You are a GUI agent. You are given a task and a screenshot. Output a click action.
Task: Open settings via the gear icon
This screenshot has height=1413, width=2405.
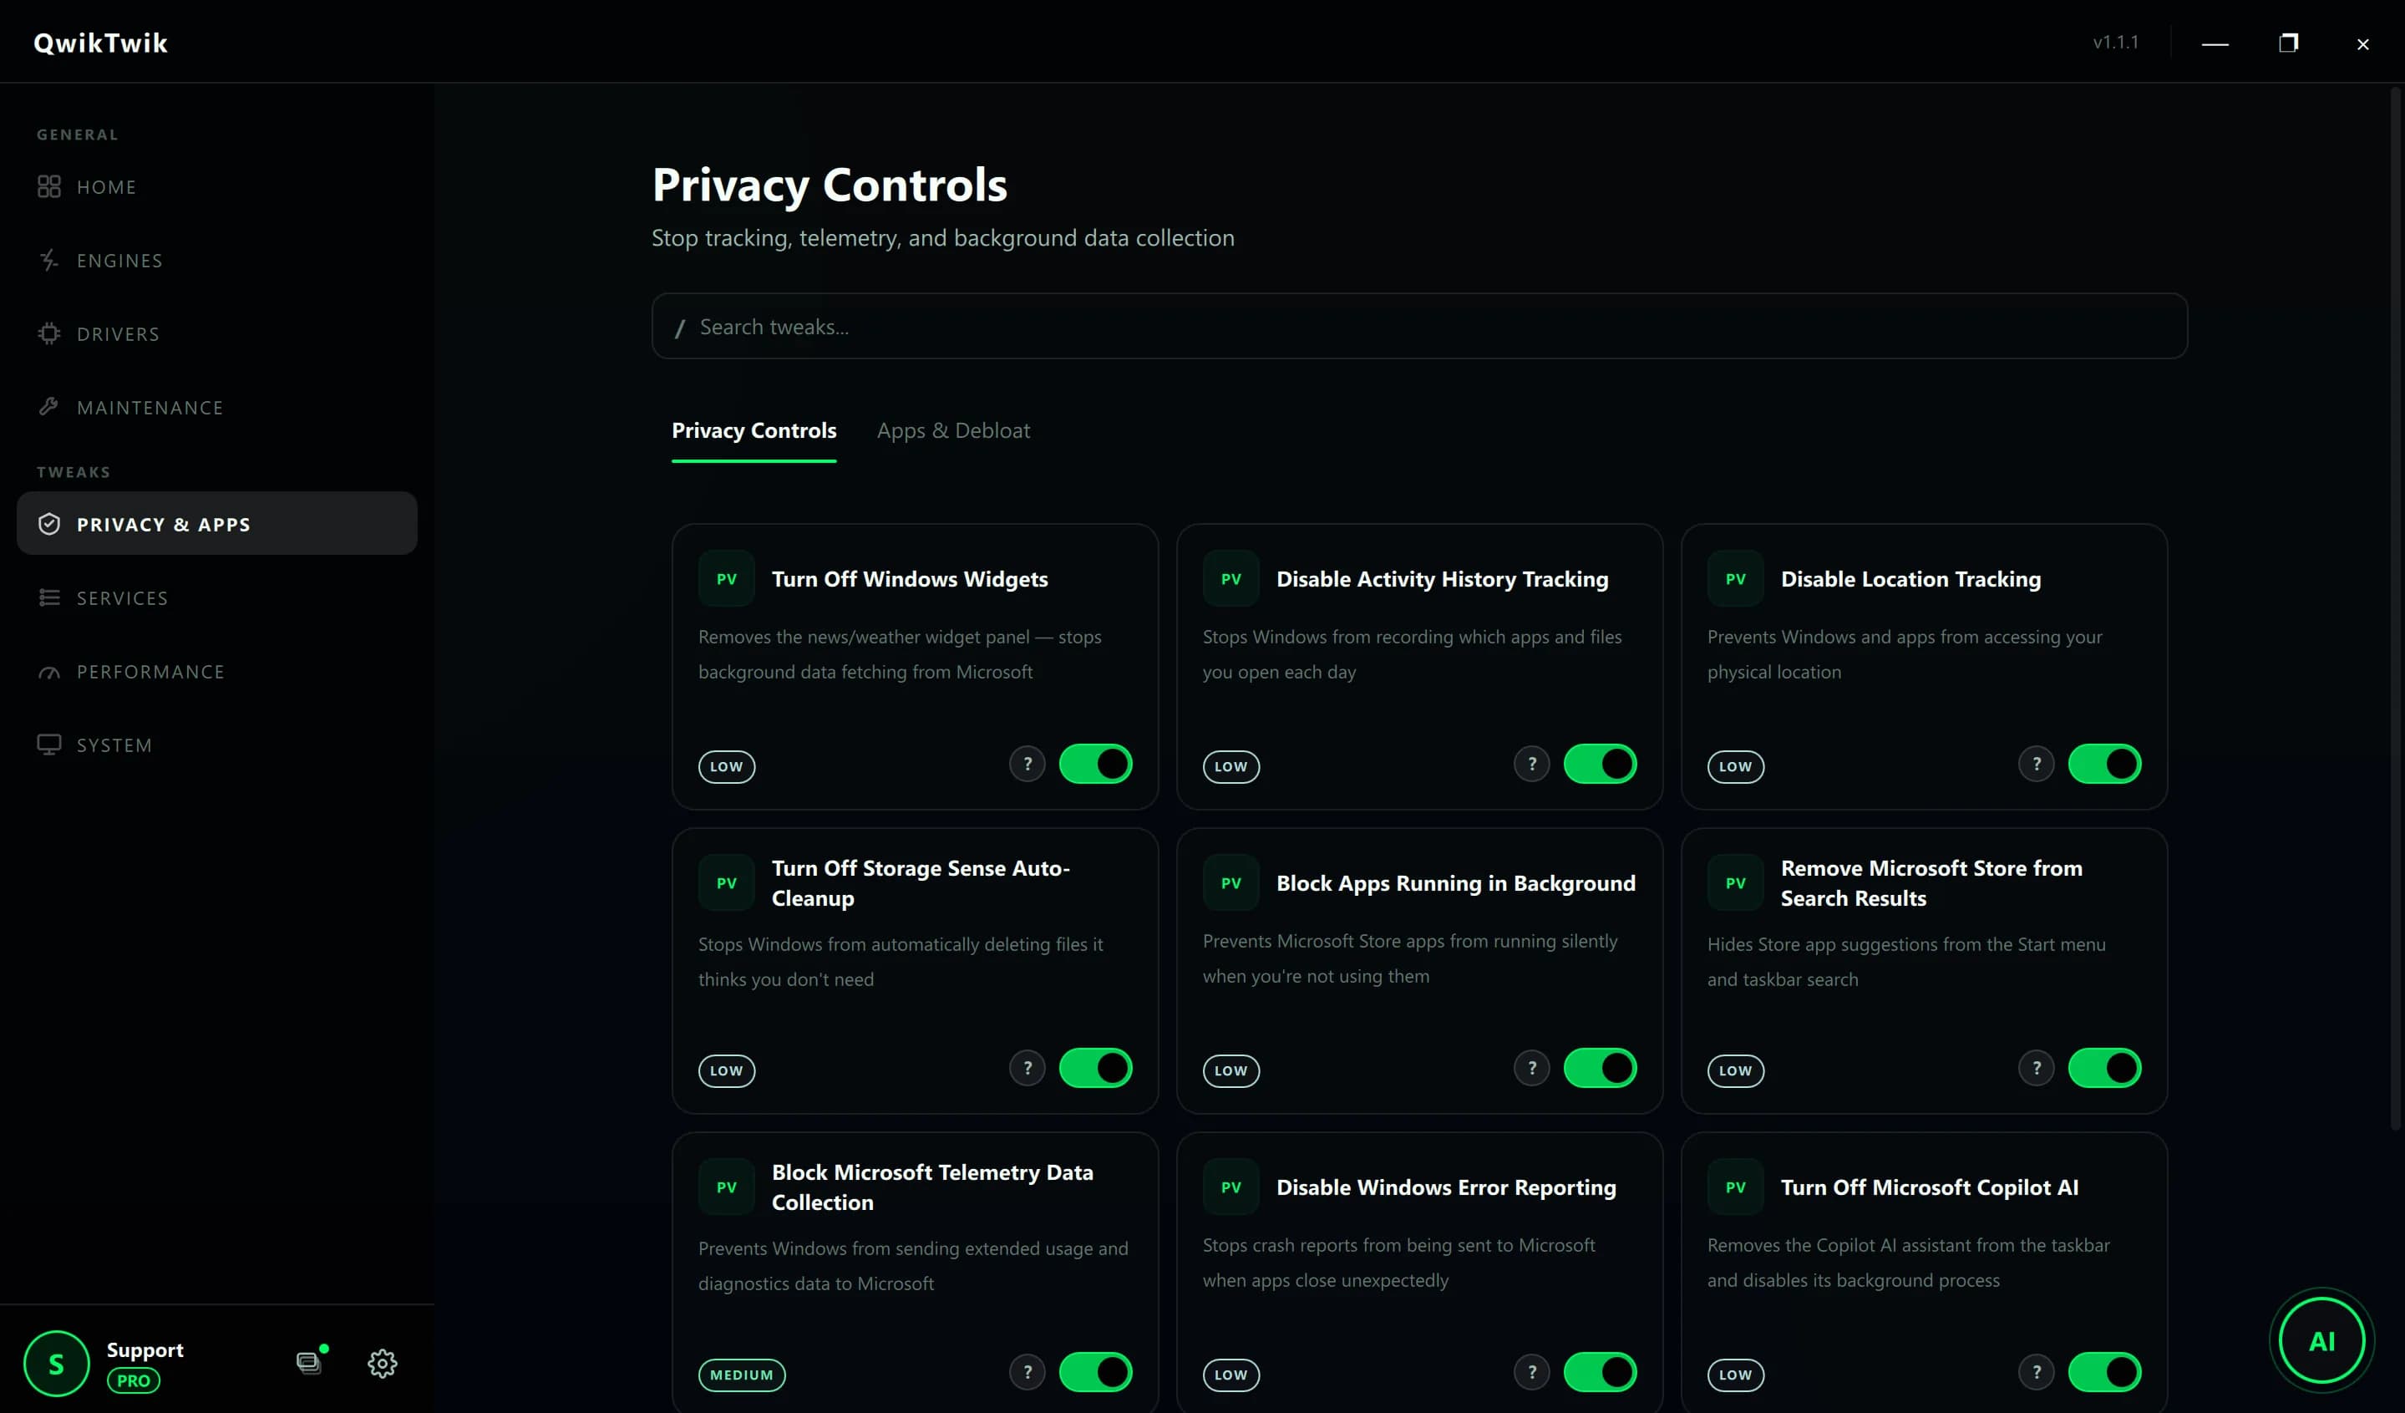pyautogui.click(x=383, y=1364)
